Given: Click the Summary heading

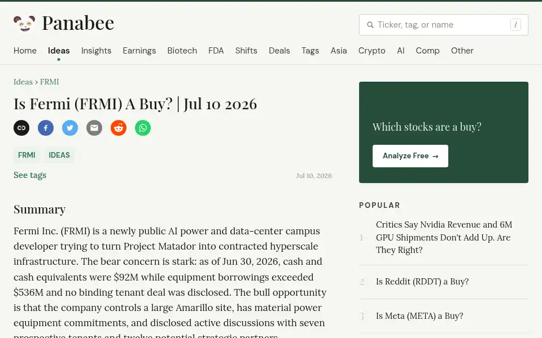Looking at the screenshot, I should 40,210.
